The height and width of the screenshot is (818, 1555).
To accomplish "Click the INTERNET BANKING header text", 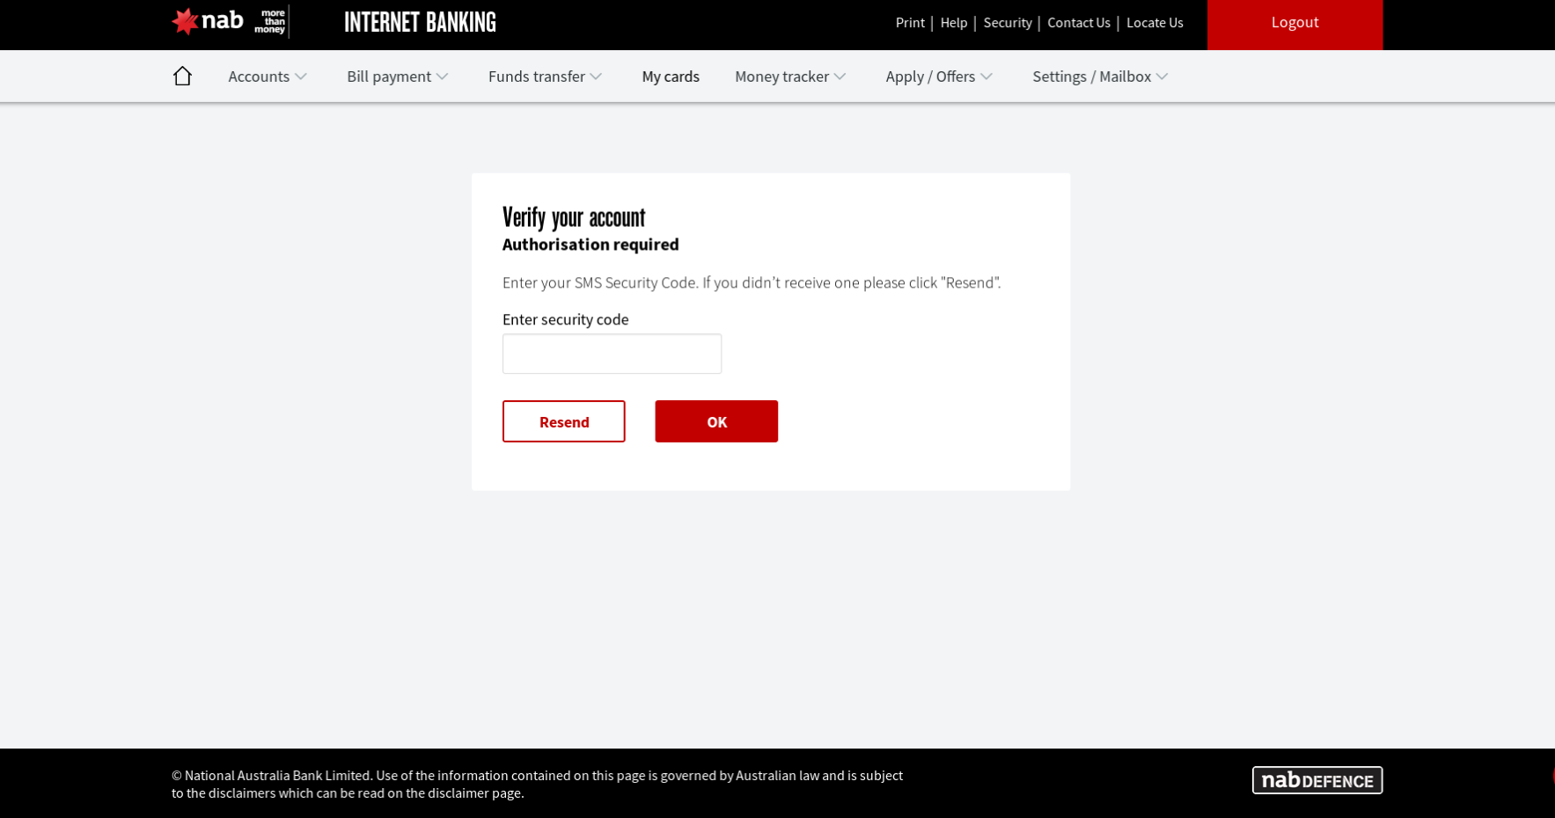I will (420, 23).
